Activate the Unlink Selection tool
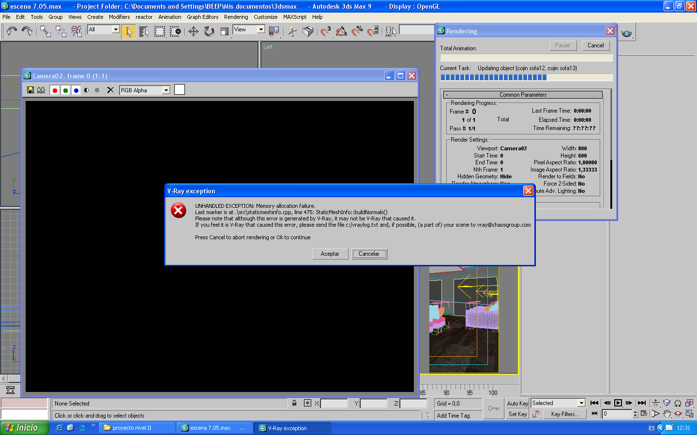697x435 pixels. [x=61, y=31]
